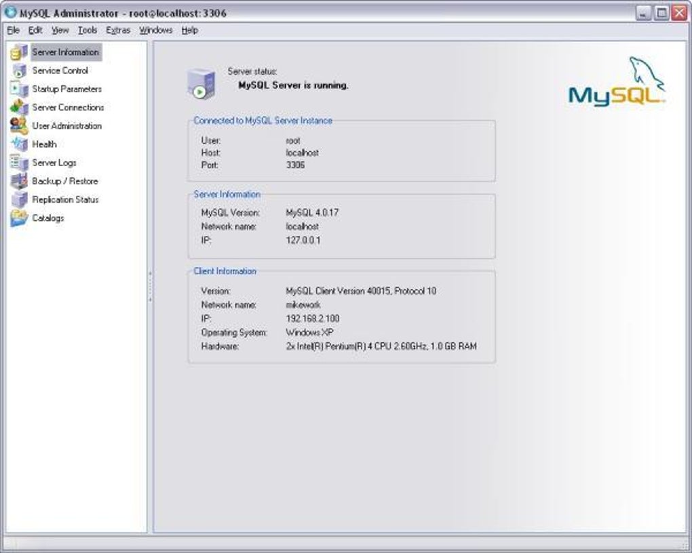The width and height of the screenshot is (692, 553).
Task: Click the Replication Status sidebar icon
Action: (x=19, y=200)
